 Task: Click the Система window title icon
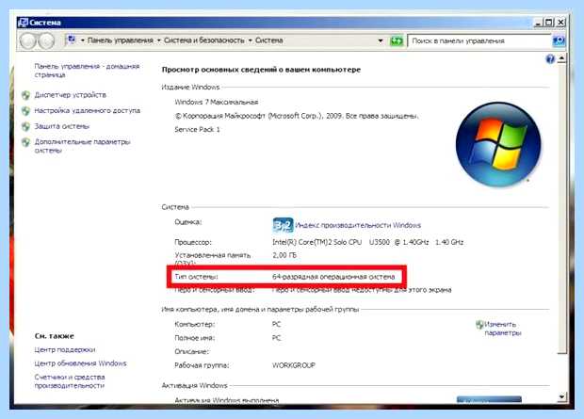coord(23,23)
